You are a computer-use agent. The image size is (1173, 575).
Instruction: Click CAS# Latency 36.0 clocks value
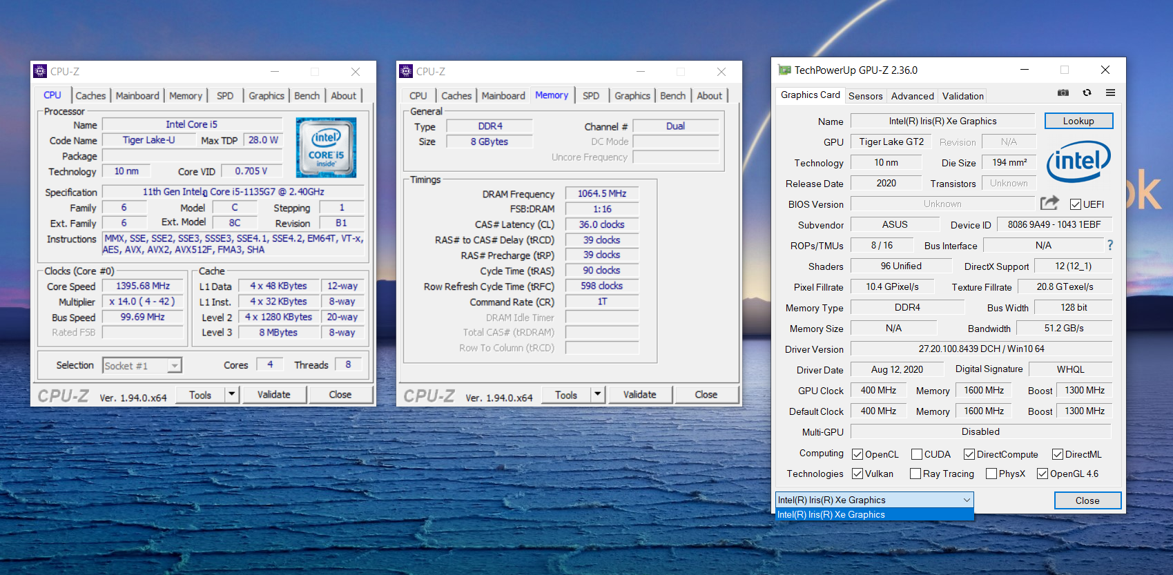click(602, 224)
